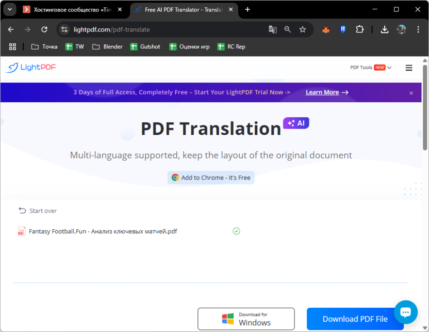Click the Download PDF File button

[x=355, y=319]
